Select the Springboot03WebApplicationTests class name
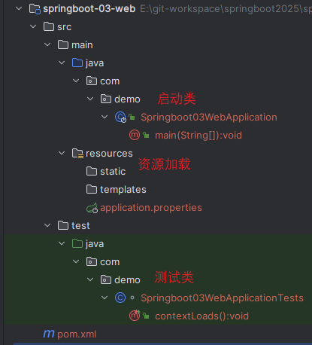This screenshot has height=345, width=312. coord(222,298)
